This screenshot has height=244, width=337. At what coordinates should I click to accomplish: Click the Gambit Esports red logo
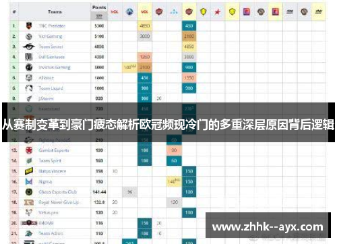[29, 150]
